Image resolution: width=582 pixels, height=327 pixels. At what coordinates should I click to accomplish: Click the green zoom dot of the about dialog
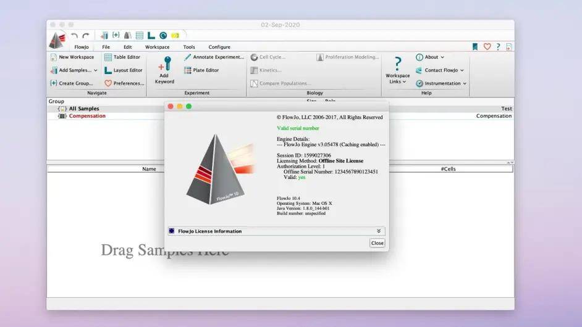click(x=188, y=106)
